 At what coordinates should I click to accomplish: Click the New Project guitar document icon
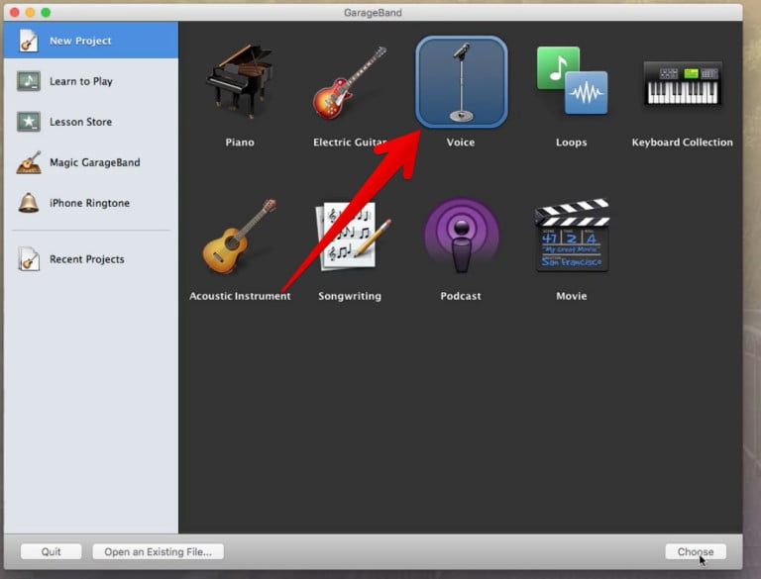pos(28,41)
